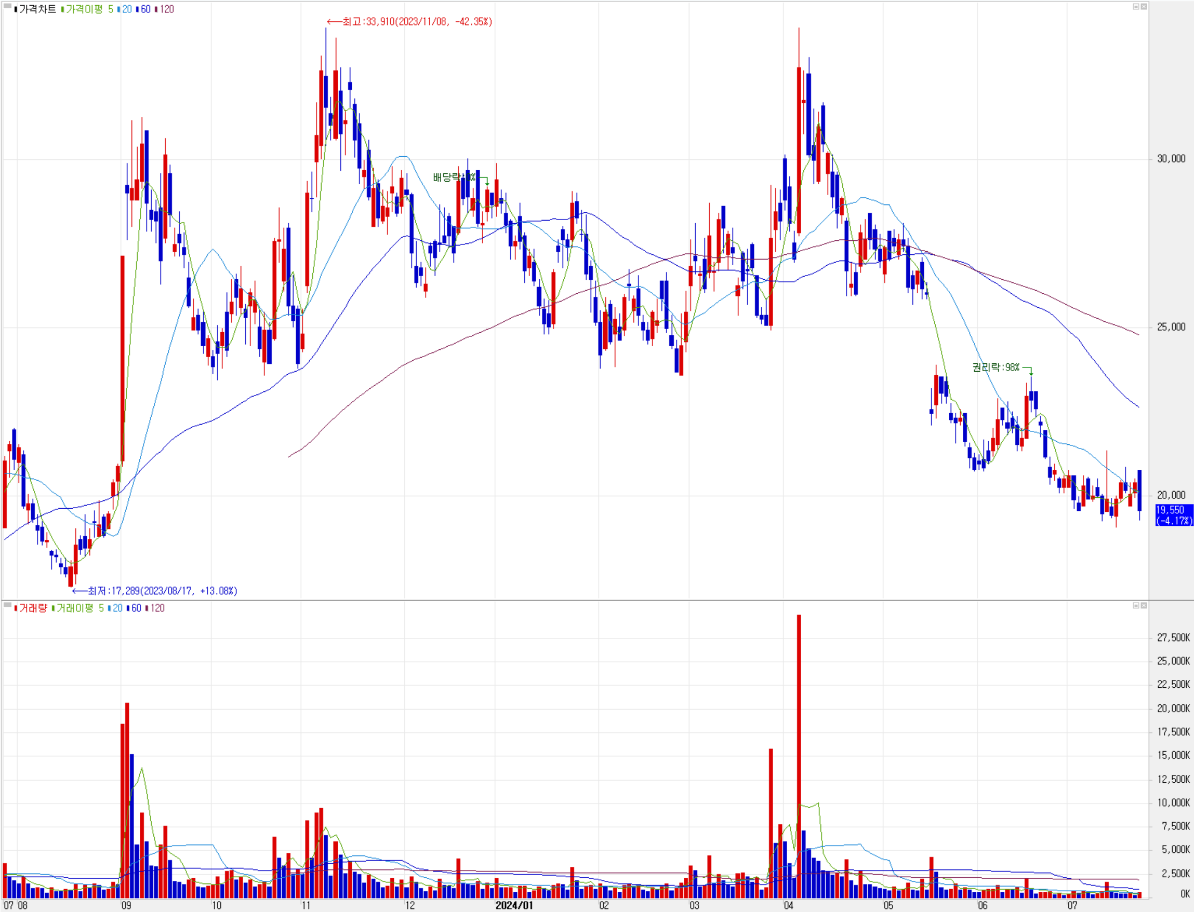Click the 가격이평 5 legend label
Viewport: 1194px width, 912px height.
click(x=87, y=9)
